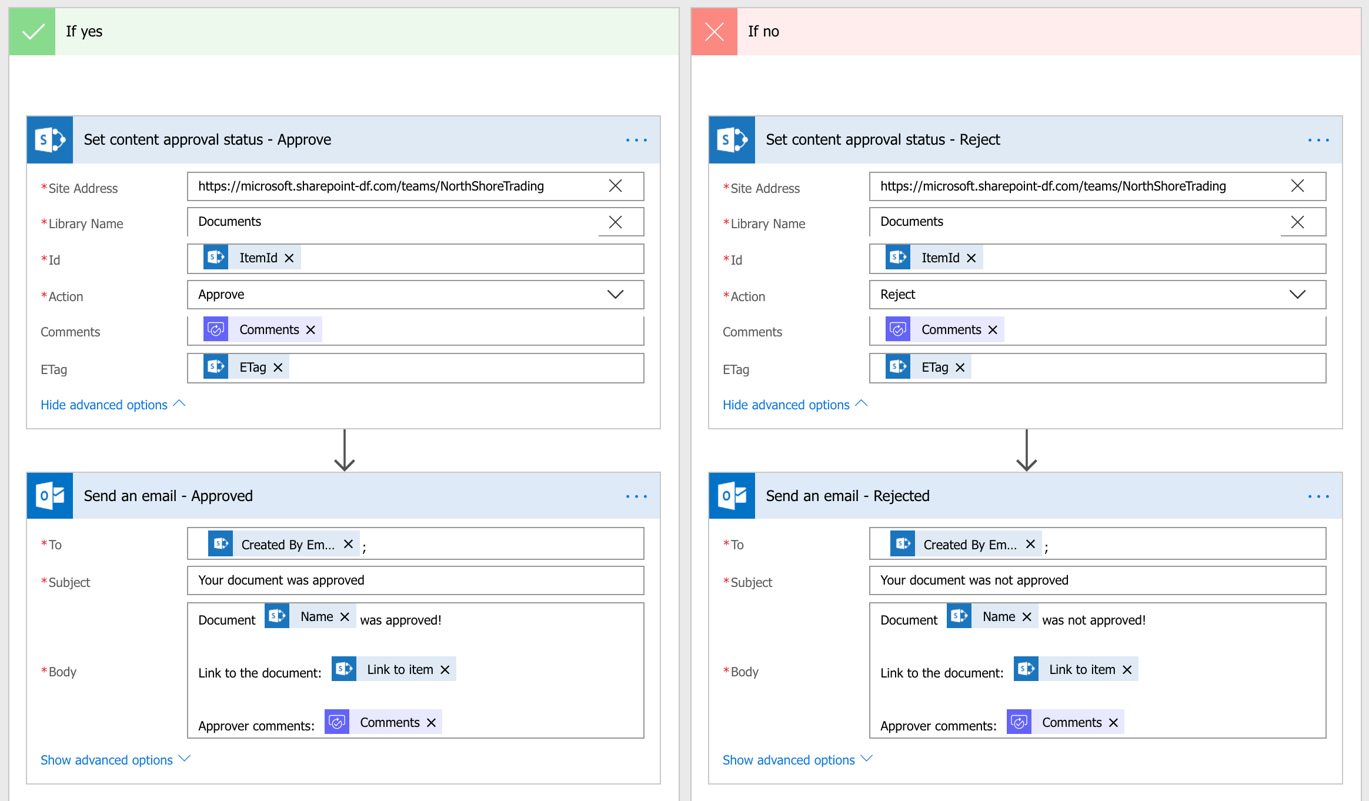Remove ItemId tag from Approve Id field

(287, 258)
